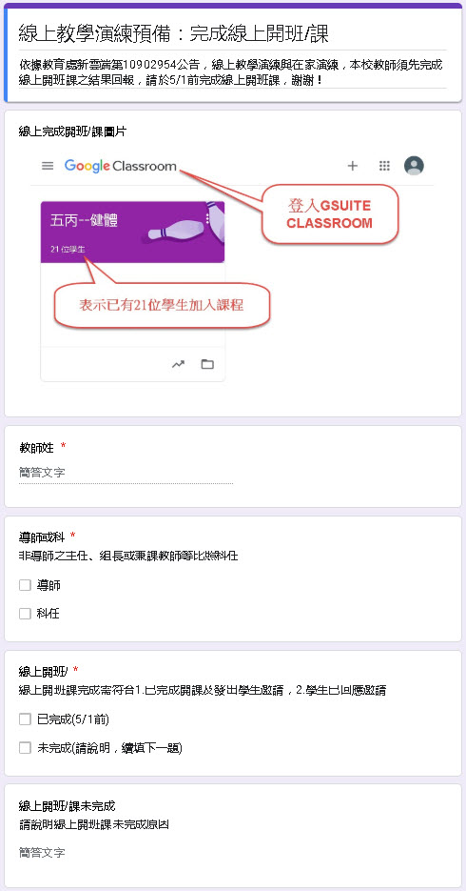
Task: Click the 表示已有21位學生加入課程 callout bubble
Action: click(161, 306)
